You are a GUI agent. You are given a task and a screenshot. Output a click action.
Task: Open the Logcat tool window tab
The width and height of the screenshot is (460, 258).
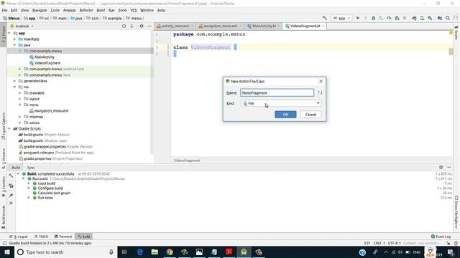pyautogui.click(x=19, y=236)
